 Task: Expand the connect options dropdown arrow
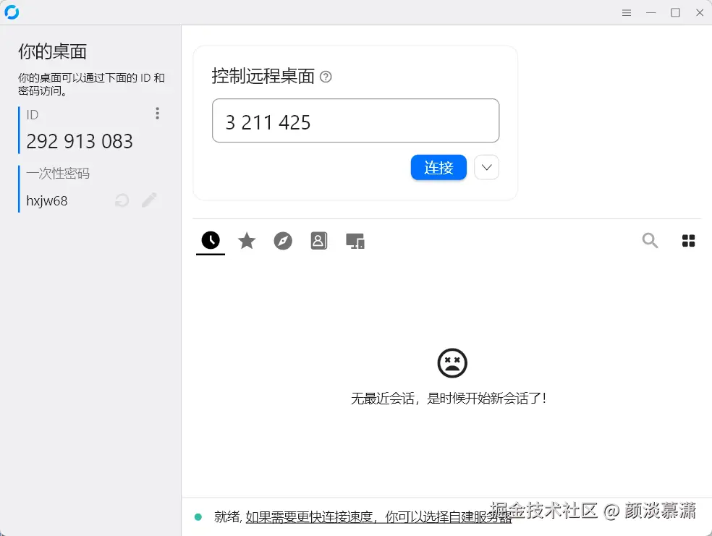487,168
